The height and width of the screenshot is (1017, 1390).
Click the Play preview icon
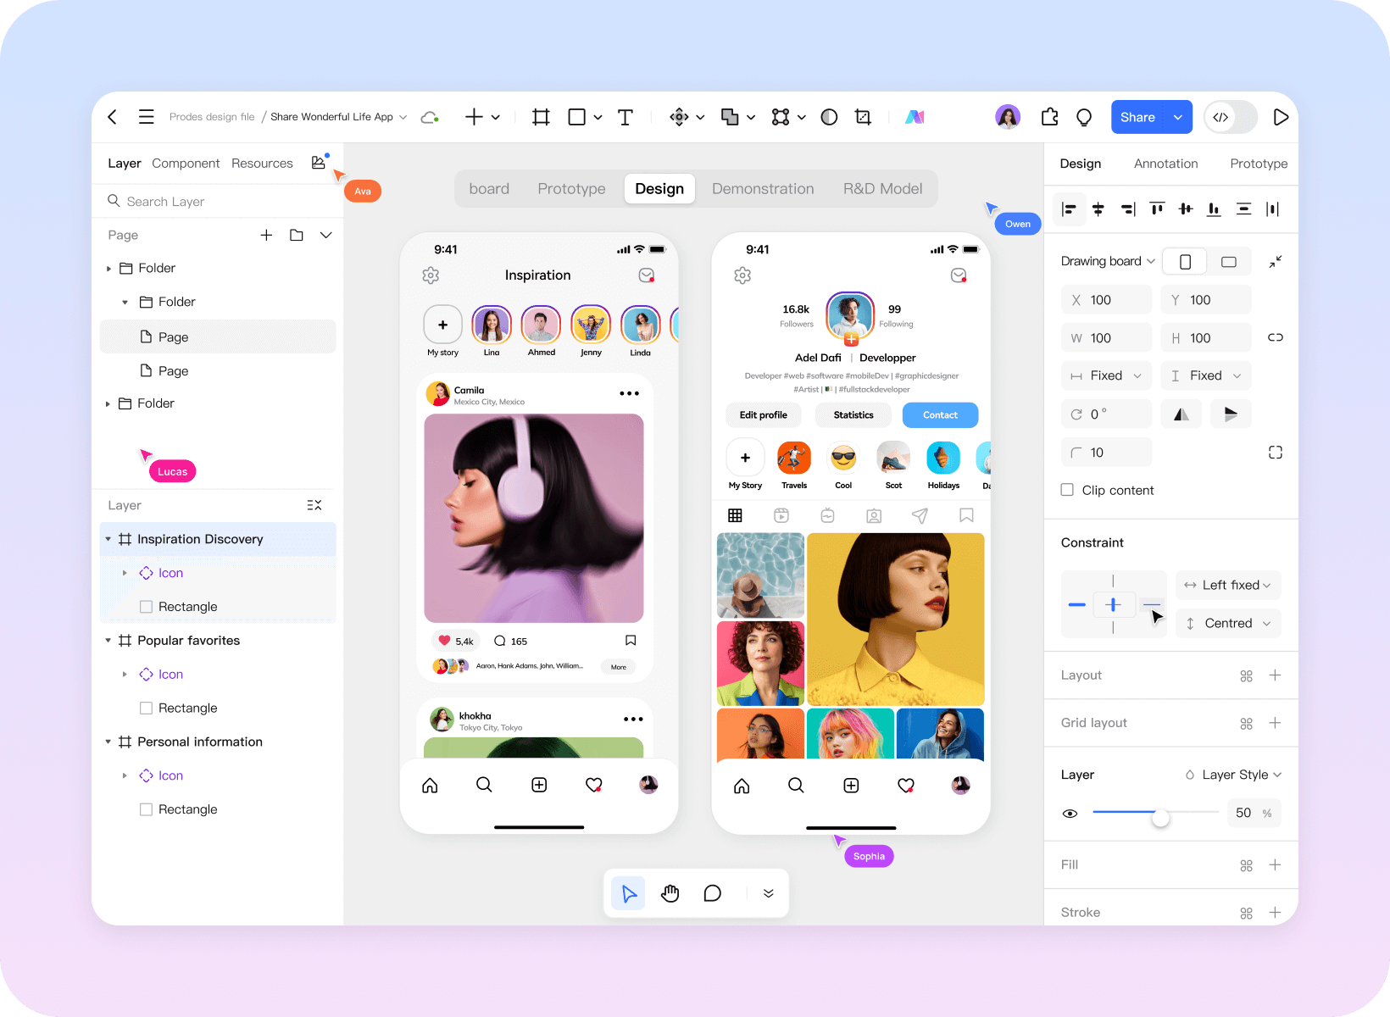pos(1281,117)
